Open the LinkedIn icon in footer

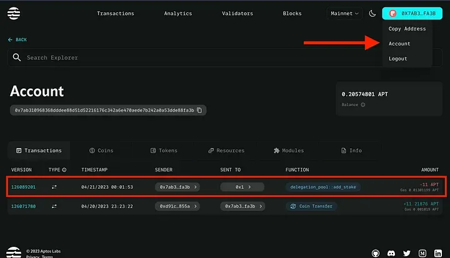(438, 253)
